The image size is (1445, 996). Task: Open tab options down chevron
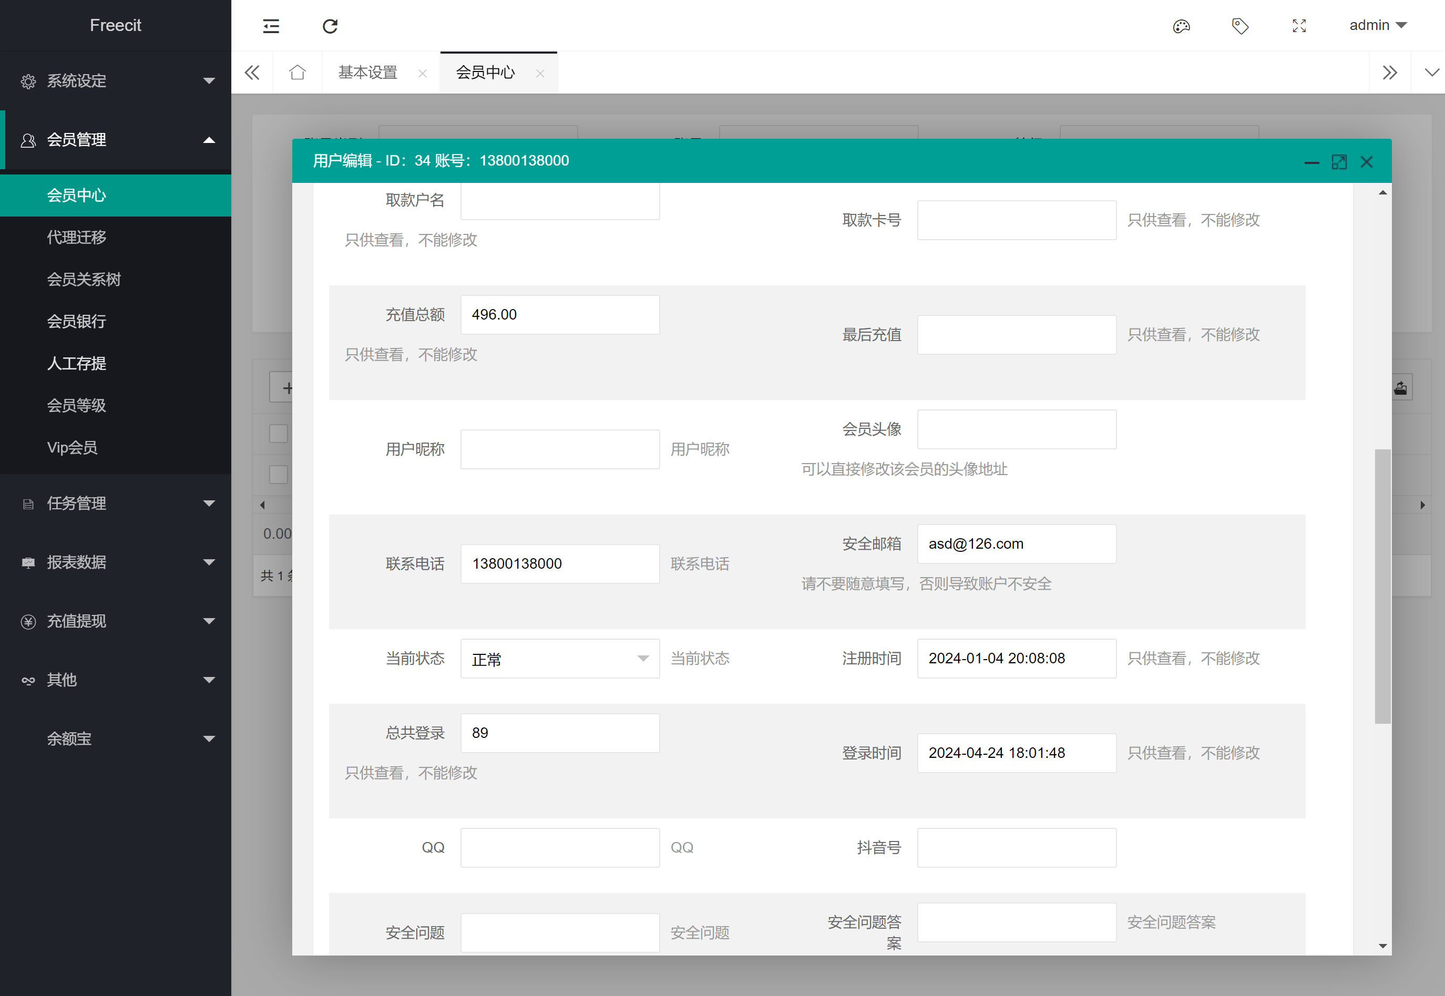coord(1432,73)
